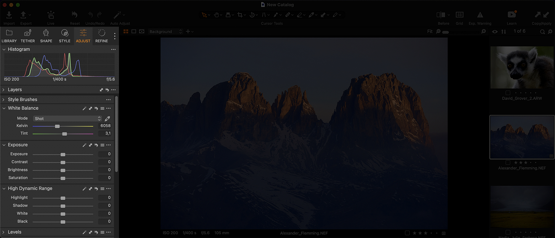Expand the Levels panel

pos(4,232)
